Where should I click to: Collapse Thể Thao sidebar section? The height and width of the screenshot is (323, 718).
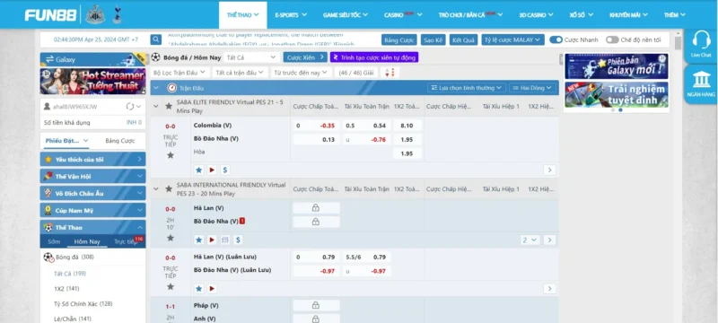(x=93, y=227)
